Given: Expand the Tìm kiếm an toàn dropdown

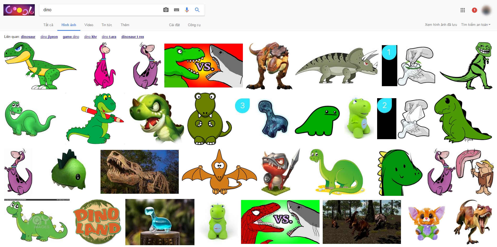Looking at the screenshot, I should click(476, 25).
